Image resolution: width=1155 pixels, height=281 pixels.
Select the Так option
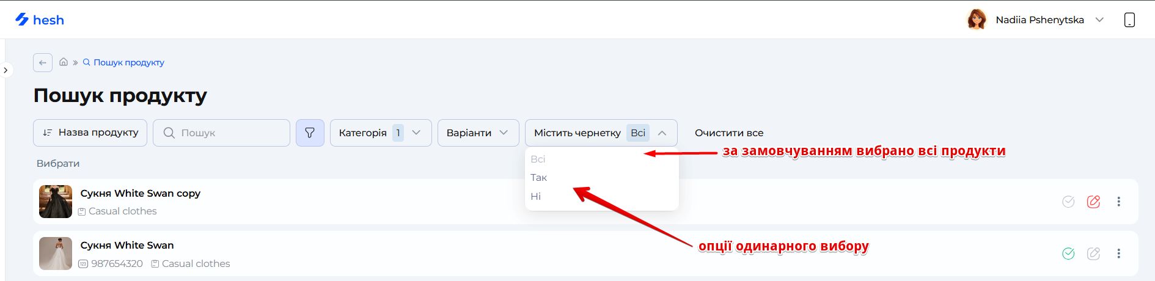click(539, 178)
